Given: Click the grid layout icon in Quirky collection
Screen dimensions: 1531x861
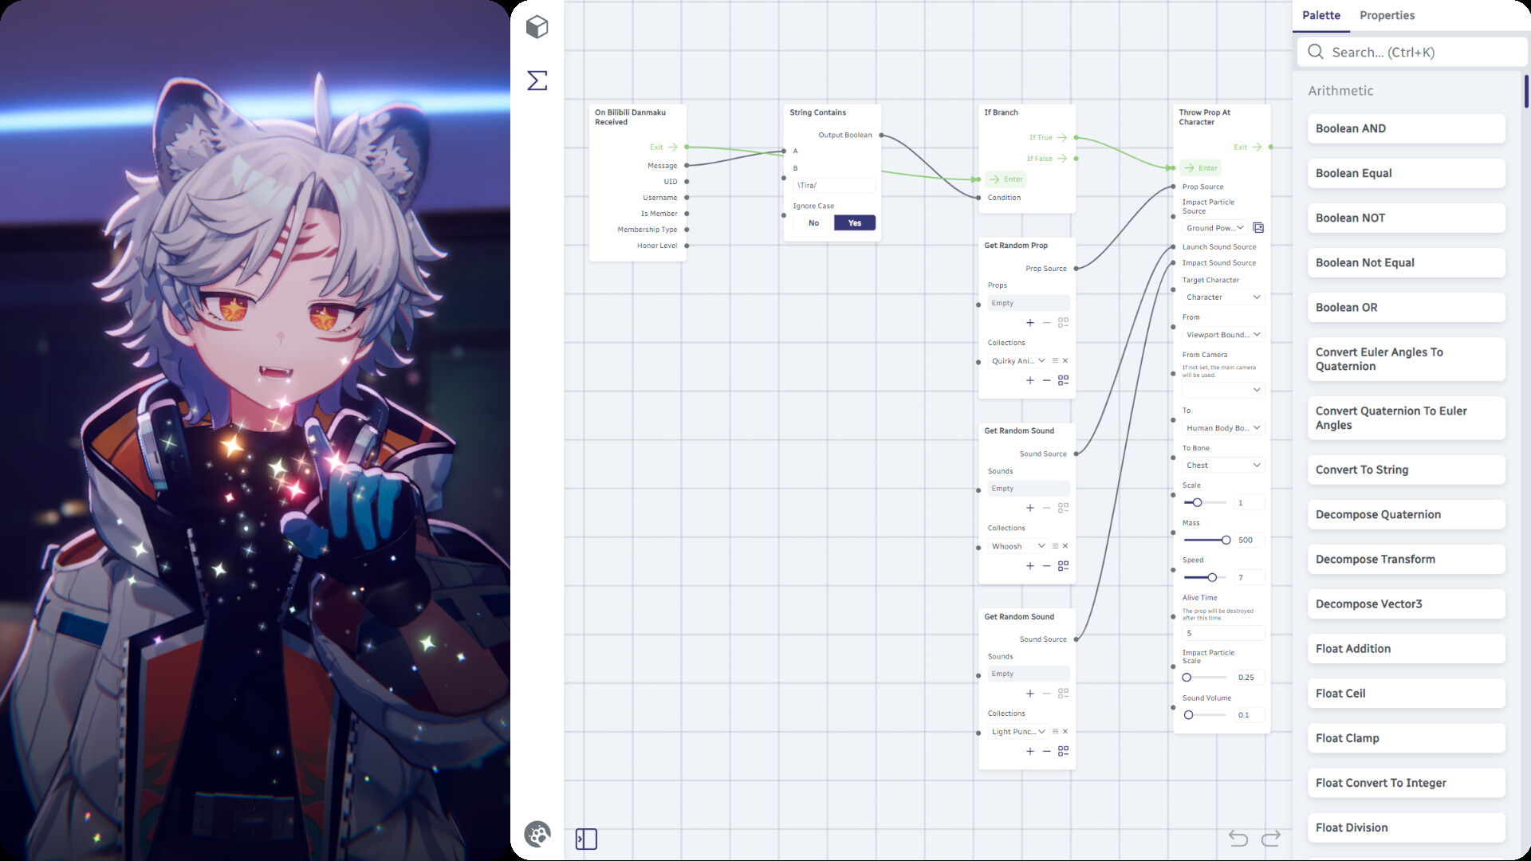Looking at the screenshot, I should [x=1062, y=379].
